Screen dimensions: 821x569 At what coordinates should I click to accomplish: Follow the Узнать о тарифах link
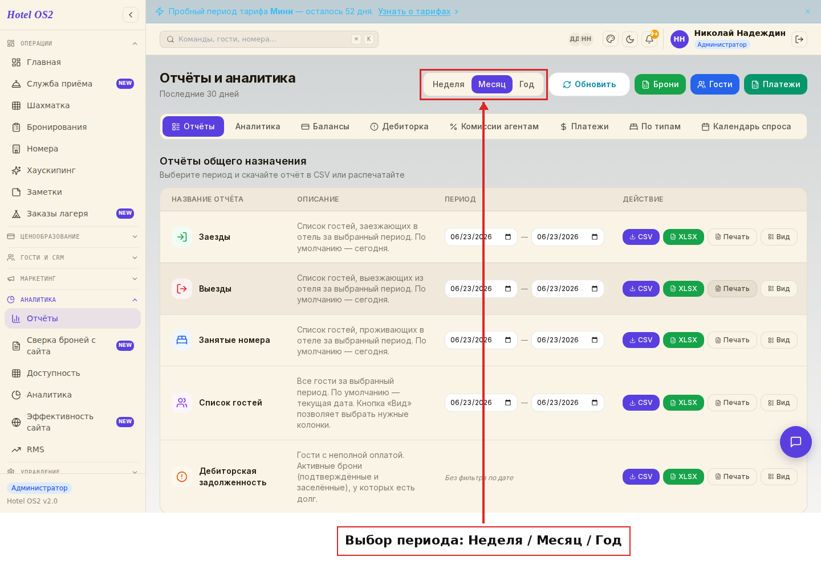(414, 11)
